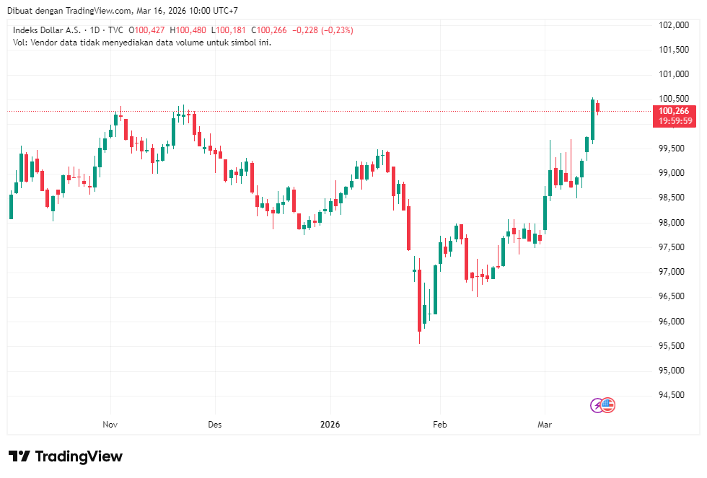Click the Des label on time axis
Image resolution: width=707 pixels, height=478 pixels.
(215, 425)
